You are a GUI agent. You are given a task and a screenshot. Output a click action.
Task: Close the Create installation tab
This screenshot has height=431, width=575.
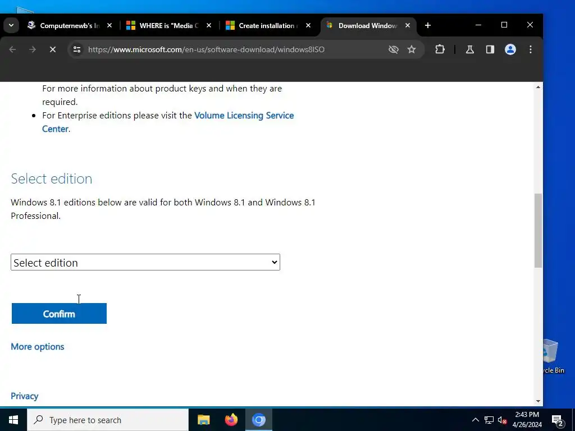click(x=308, y=25)
